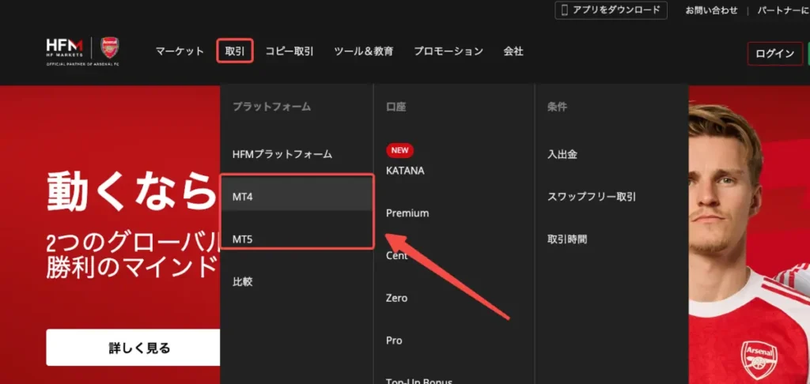Select HFMプラットフォーム from the dropdown
Viewport: 810px width, 384px height.
[282, 154]
